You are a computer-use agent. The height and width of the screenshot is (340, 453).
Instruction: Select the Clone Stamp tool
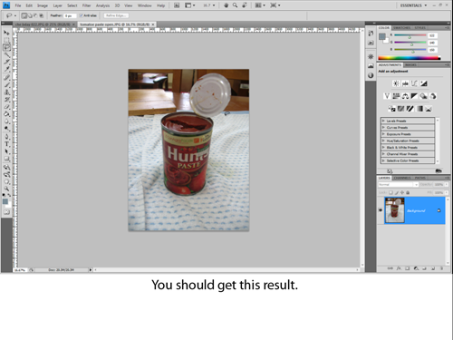(x=6, y=92)
